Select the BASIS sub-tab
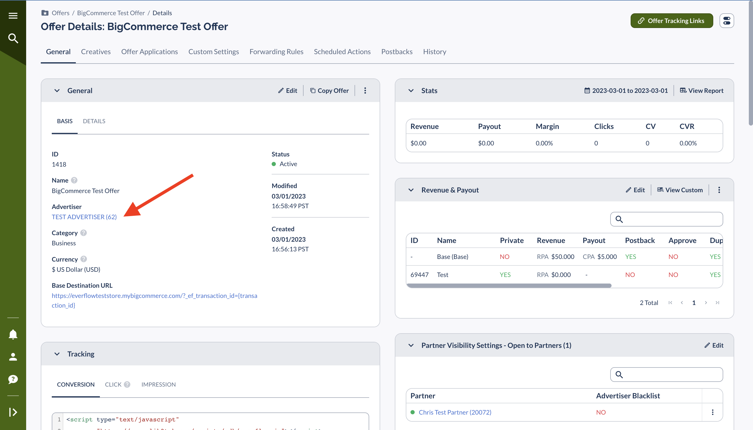 (x=65, y=121)
